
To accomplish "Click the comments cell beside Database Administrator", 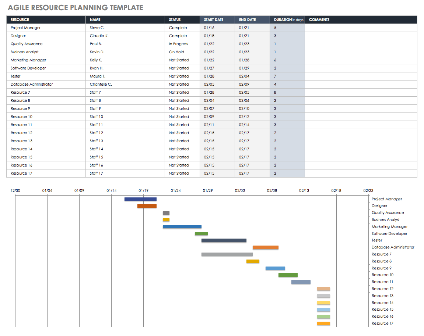I will pos(361,84).
